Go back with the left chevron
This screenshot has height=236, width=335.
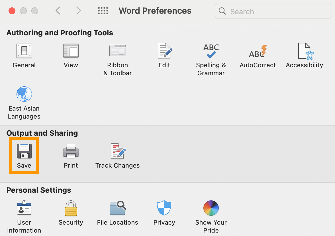coord(58,11)
